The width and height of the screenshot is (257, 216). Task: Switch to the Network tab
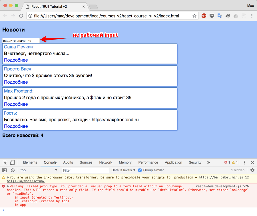(x=106, y=162)
